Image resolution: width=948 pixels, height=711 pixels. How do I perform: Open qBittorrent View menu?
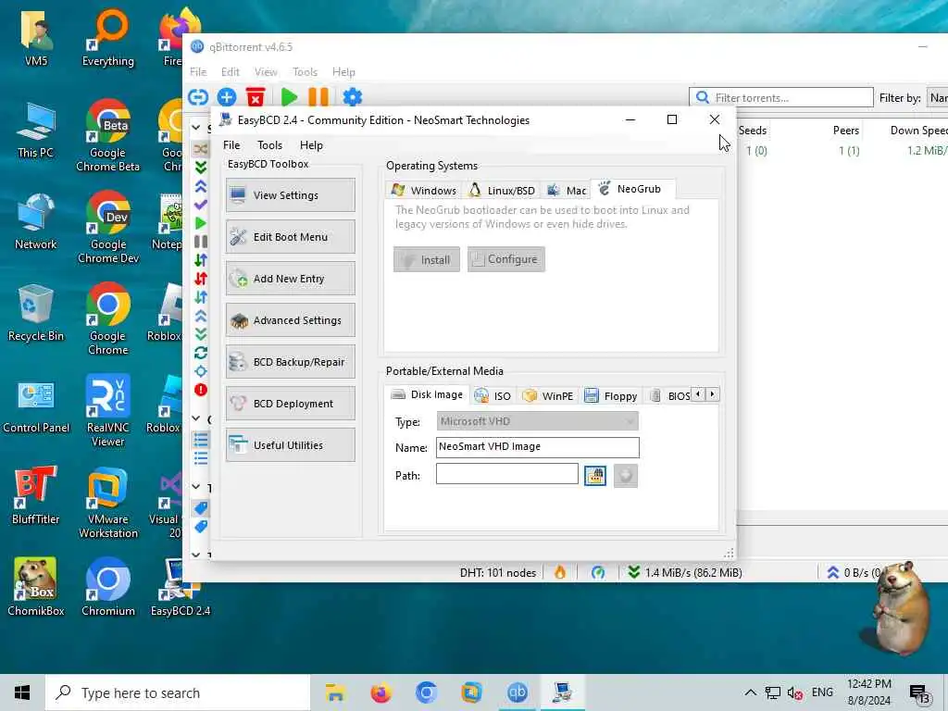pyautogui.click(x=266, y=72)
